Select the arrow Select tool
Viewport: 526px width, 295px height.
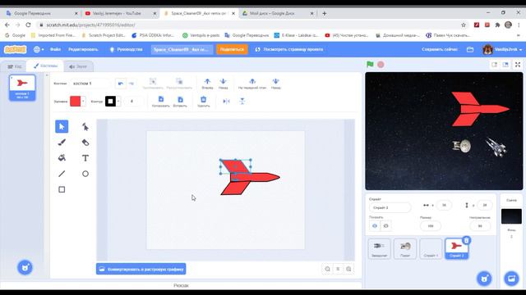tap(62, 126)
